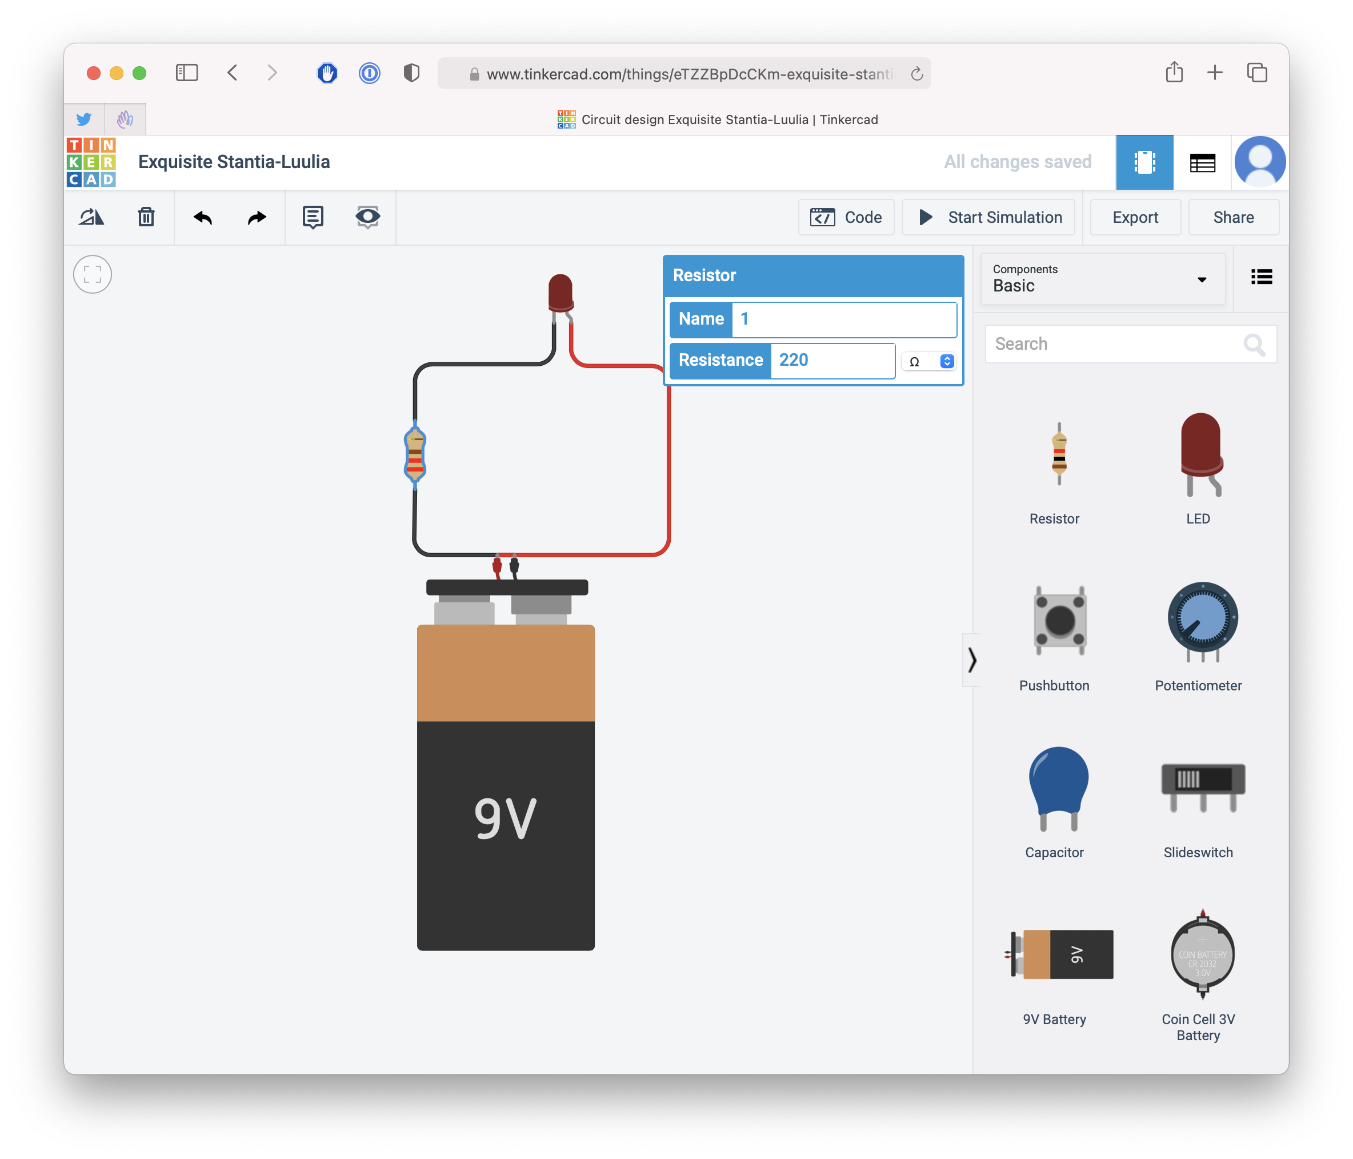Viewport: 1353px width, 1159px height.
Task: Open the Twitter pinned tab
Action: pyautogui.click(x=83, y=119)
